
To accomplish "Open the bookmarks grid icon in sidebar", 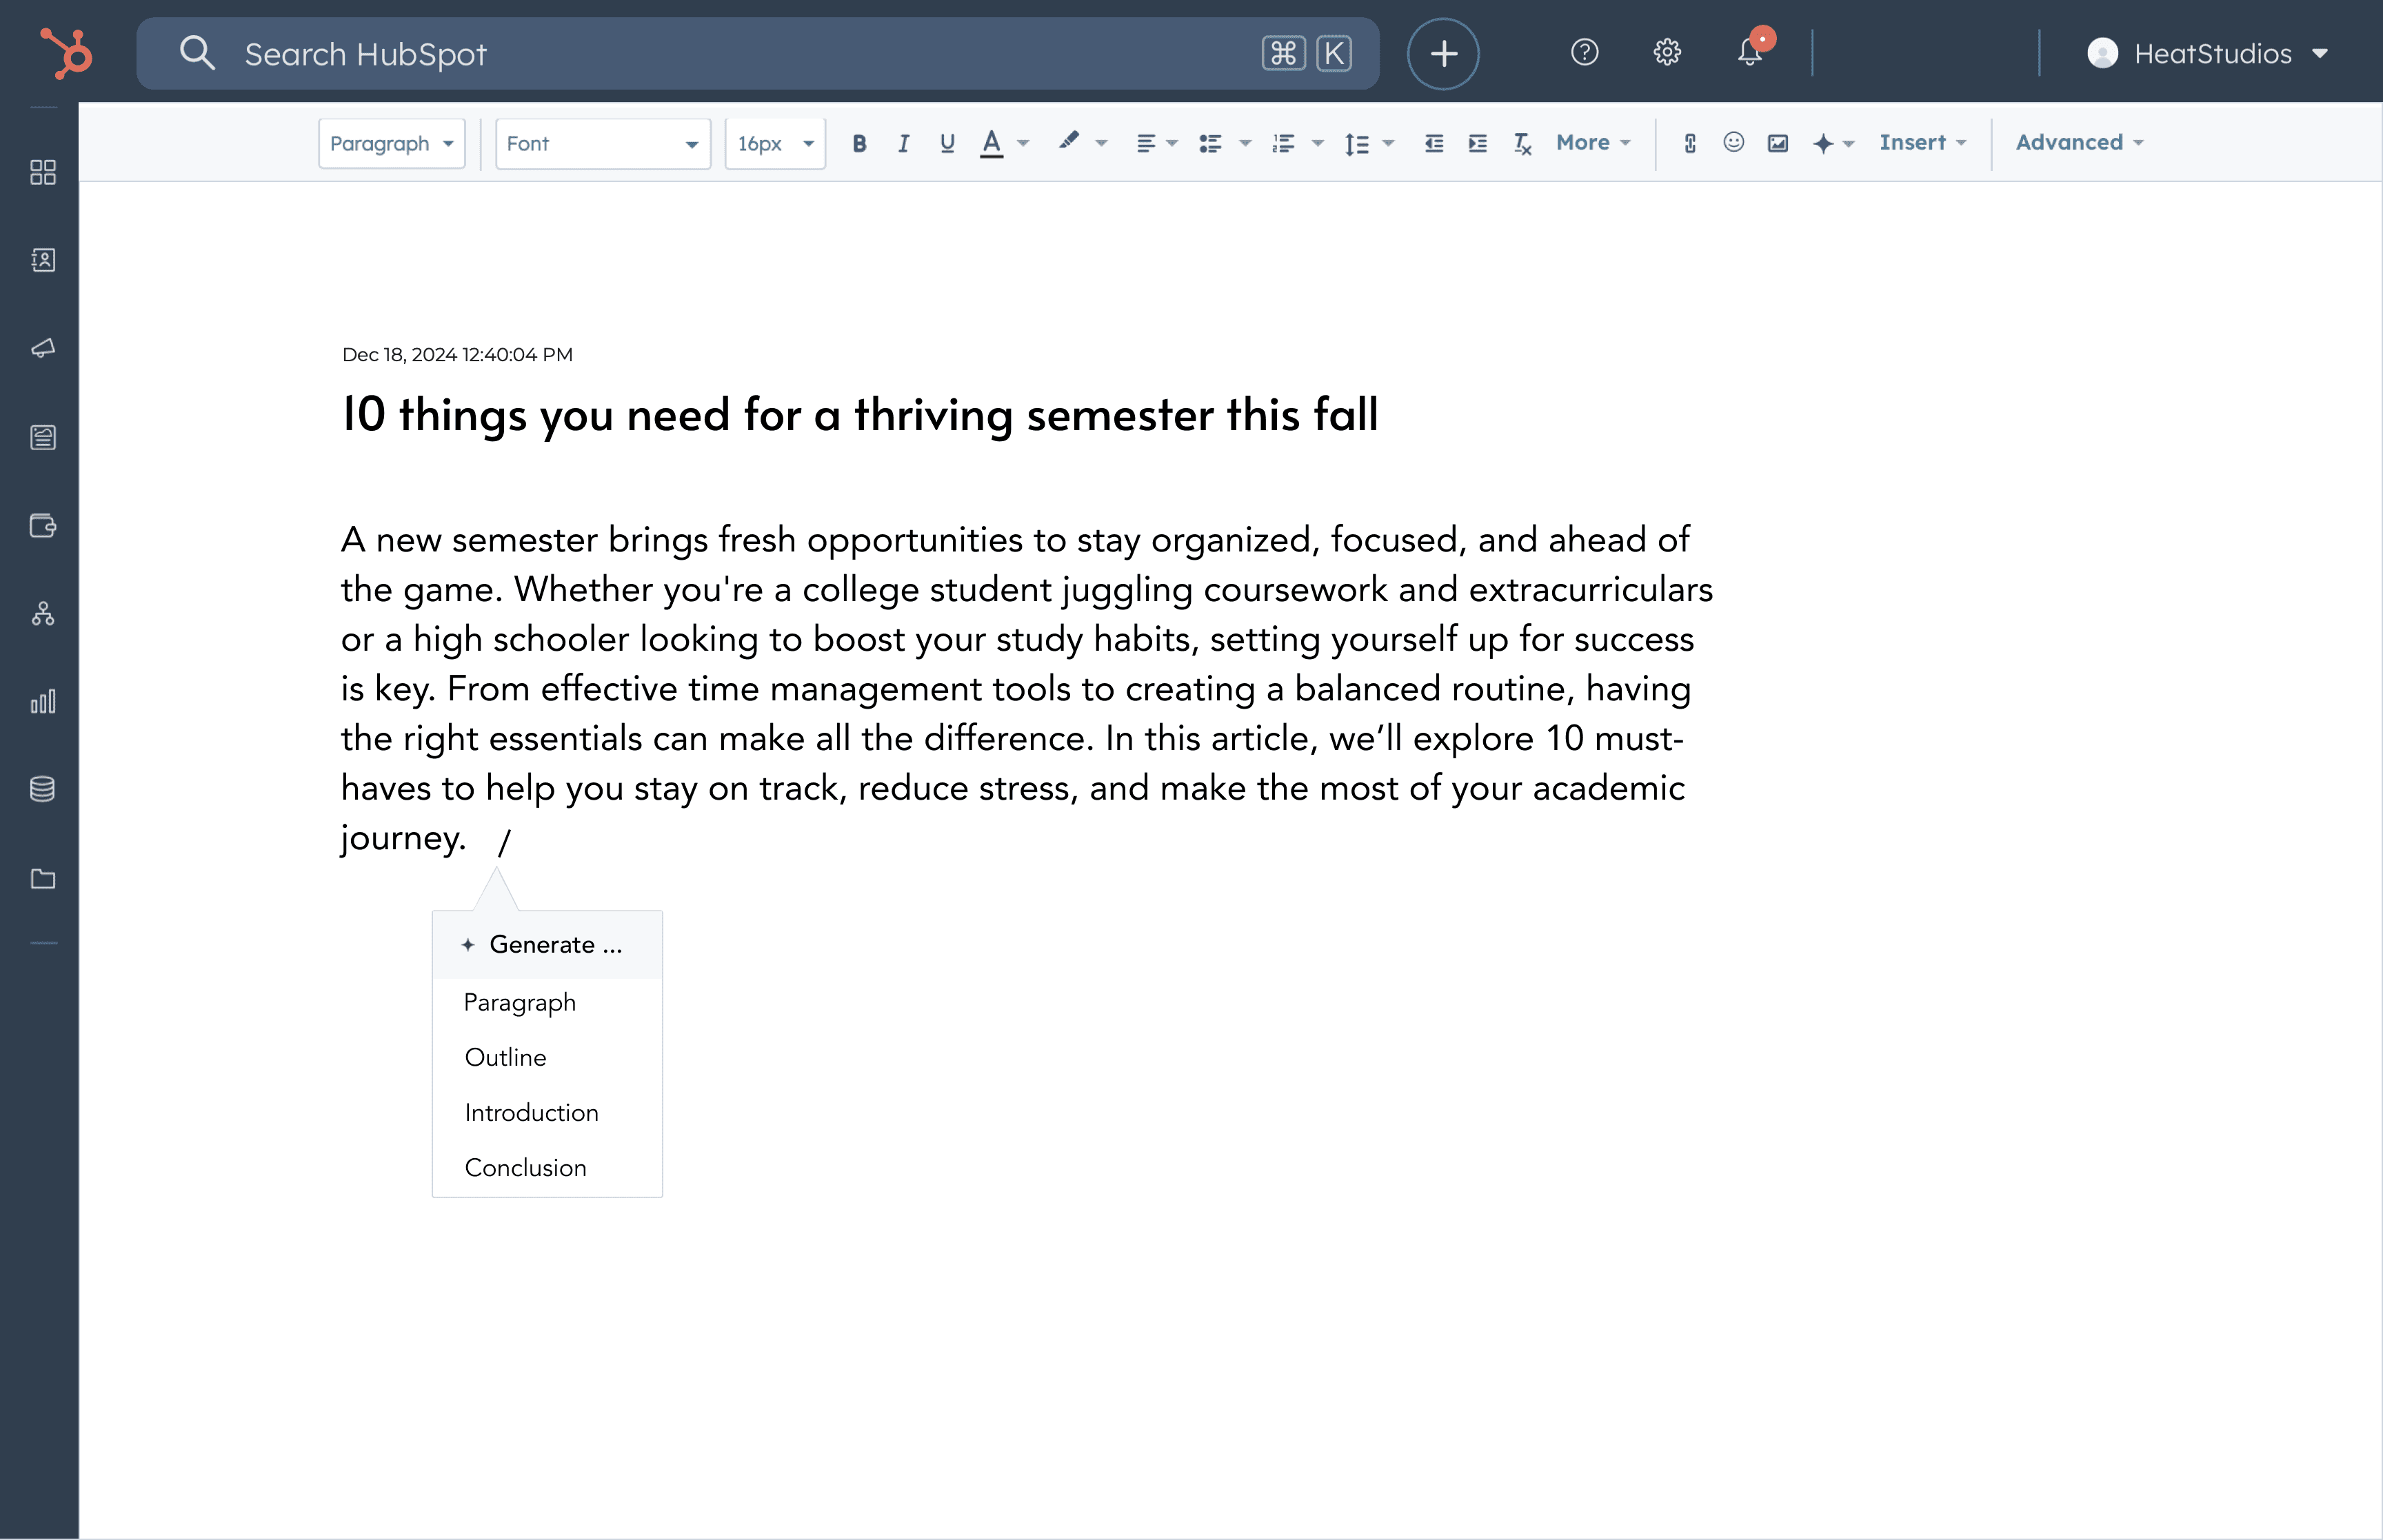I will click(43, 172).
